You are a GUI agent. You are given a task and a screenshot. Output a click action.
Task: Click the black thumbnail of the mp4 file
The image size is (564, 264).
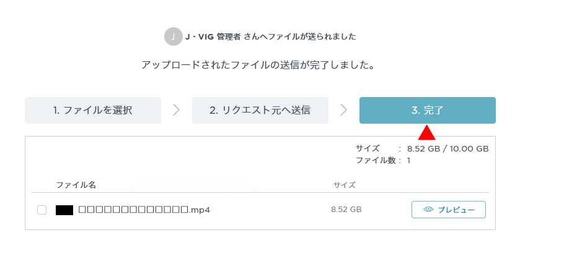coord(64,210)
